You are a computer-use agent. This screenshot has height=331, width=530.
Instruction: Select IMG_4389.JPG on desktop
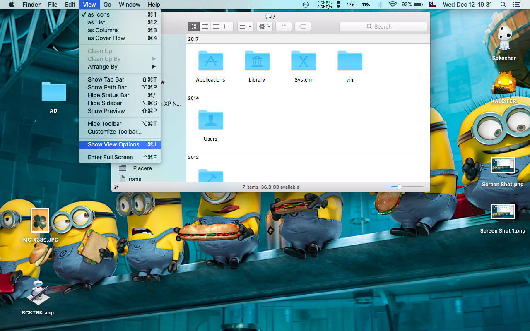(x=40, y=225)
